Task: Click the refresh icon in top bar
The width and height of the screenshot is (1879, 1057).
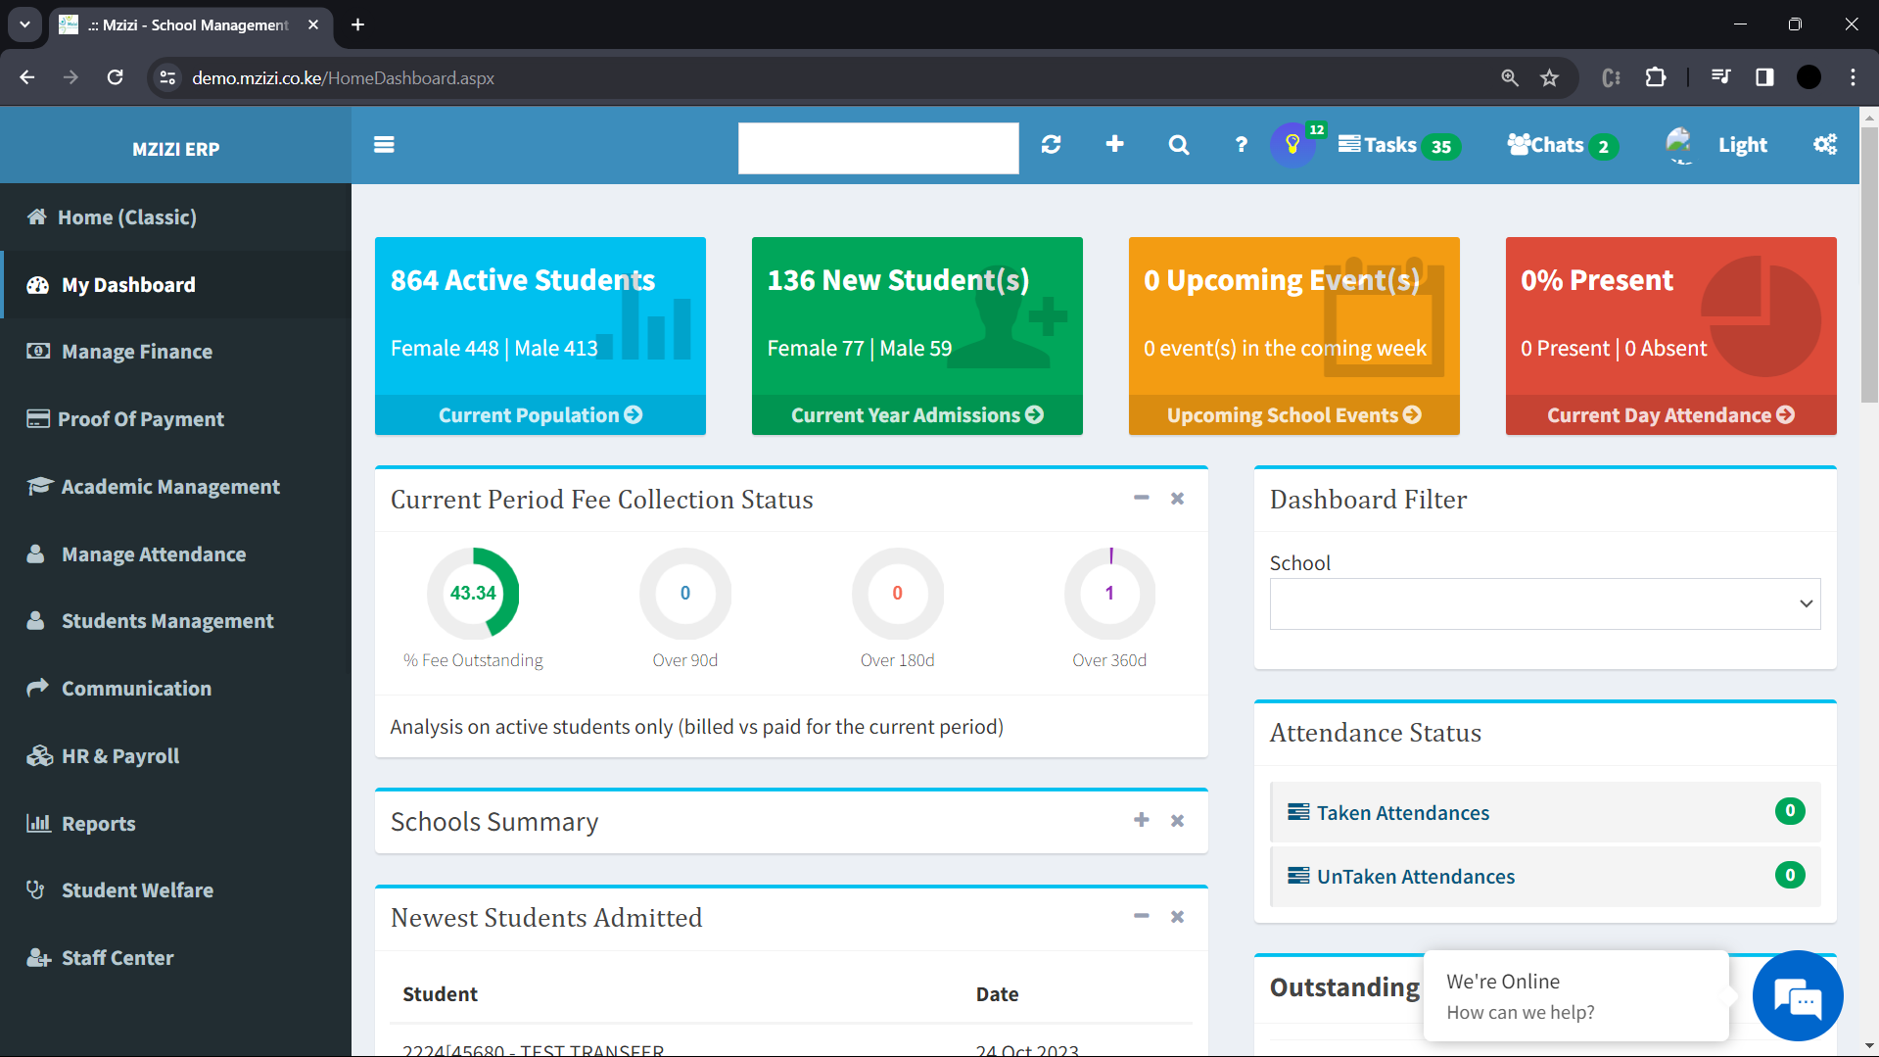Action: click(1051, 145)
